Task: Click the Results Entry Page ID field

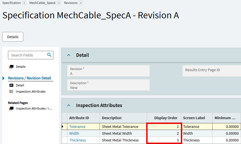Action: (x=211, y=71)
